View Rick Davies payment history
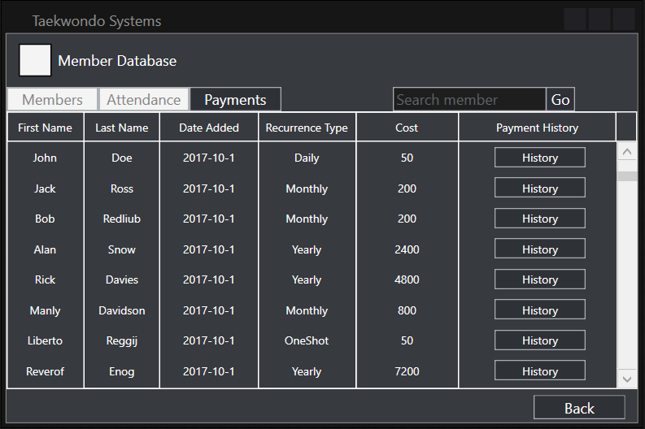Viewport: 645px width, 429px height. click(x=539, y=279)
